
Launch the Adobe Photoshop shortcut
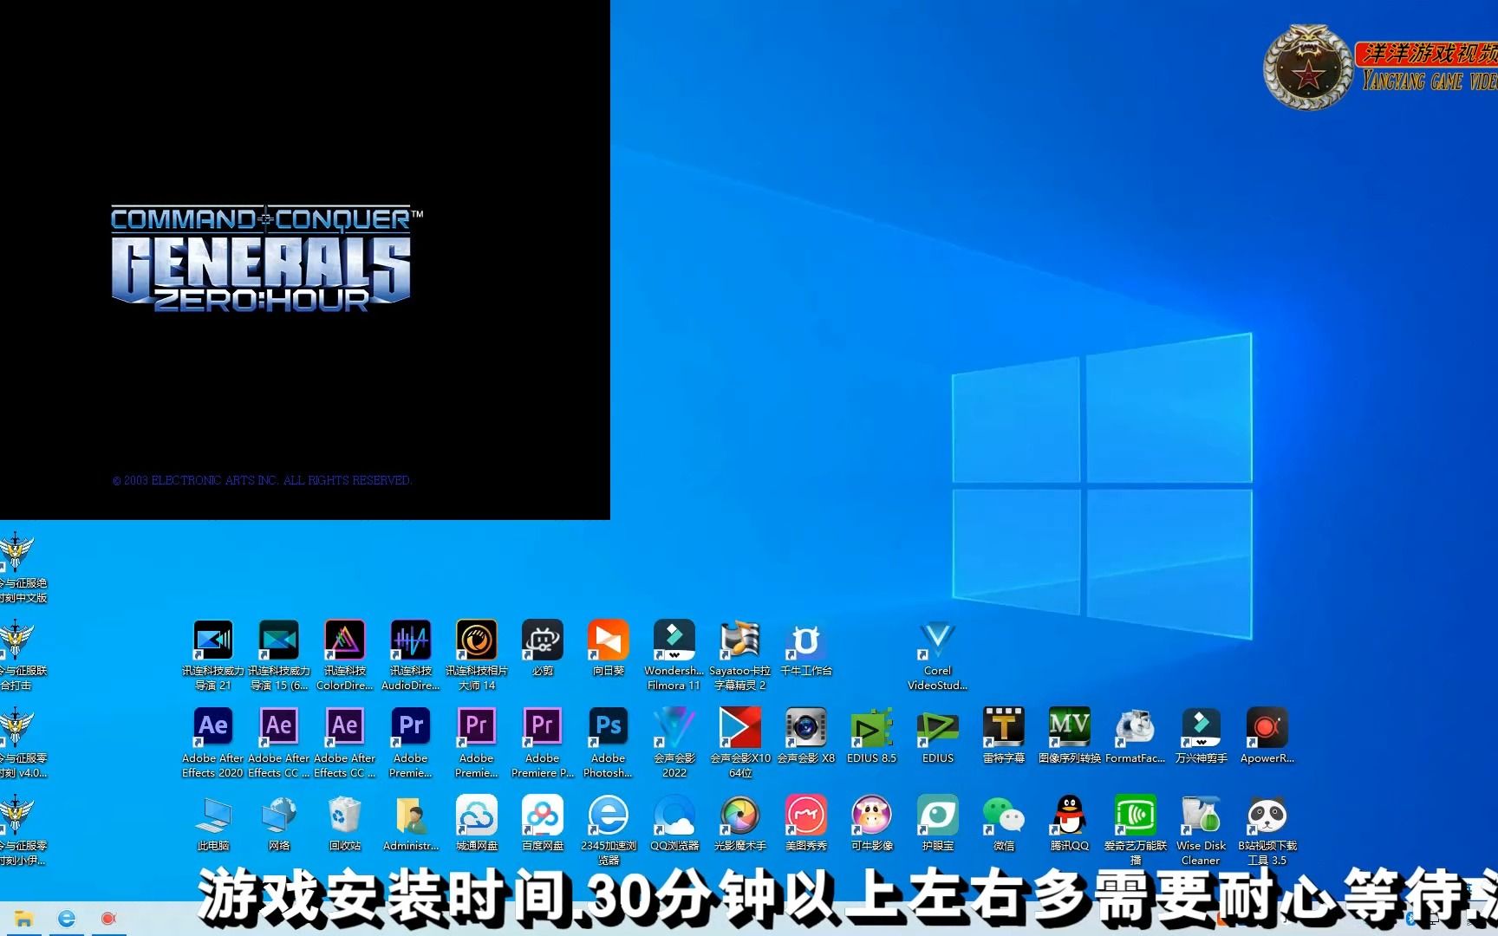coord(609,743)
